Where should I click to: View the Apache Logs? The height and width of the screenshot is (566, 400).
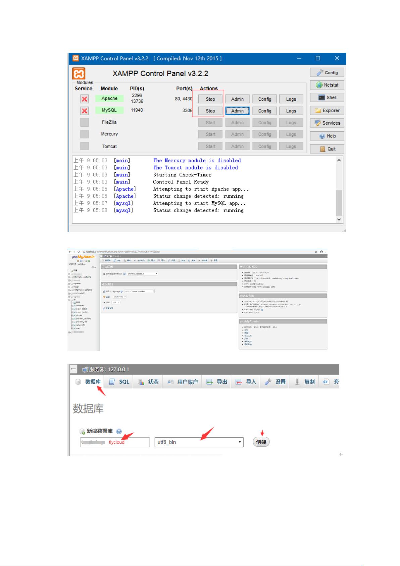coord(291,99)
